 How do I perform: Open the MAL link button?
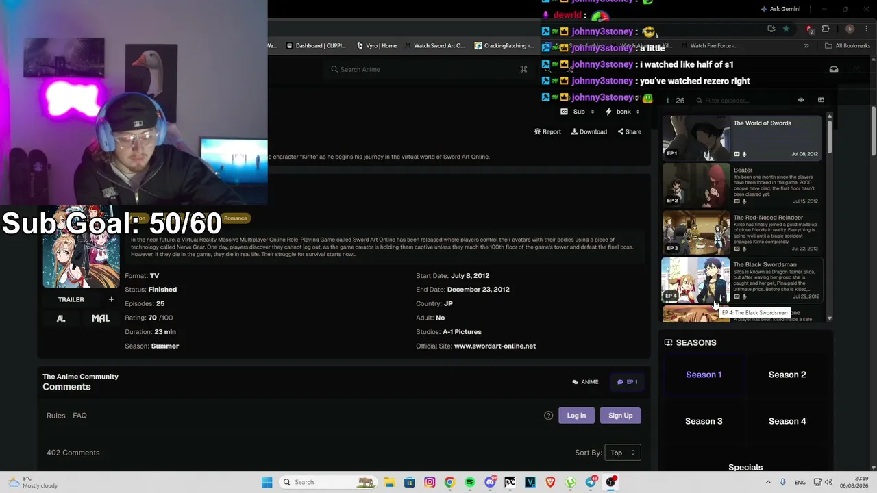[101, 318]
